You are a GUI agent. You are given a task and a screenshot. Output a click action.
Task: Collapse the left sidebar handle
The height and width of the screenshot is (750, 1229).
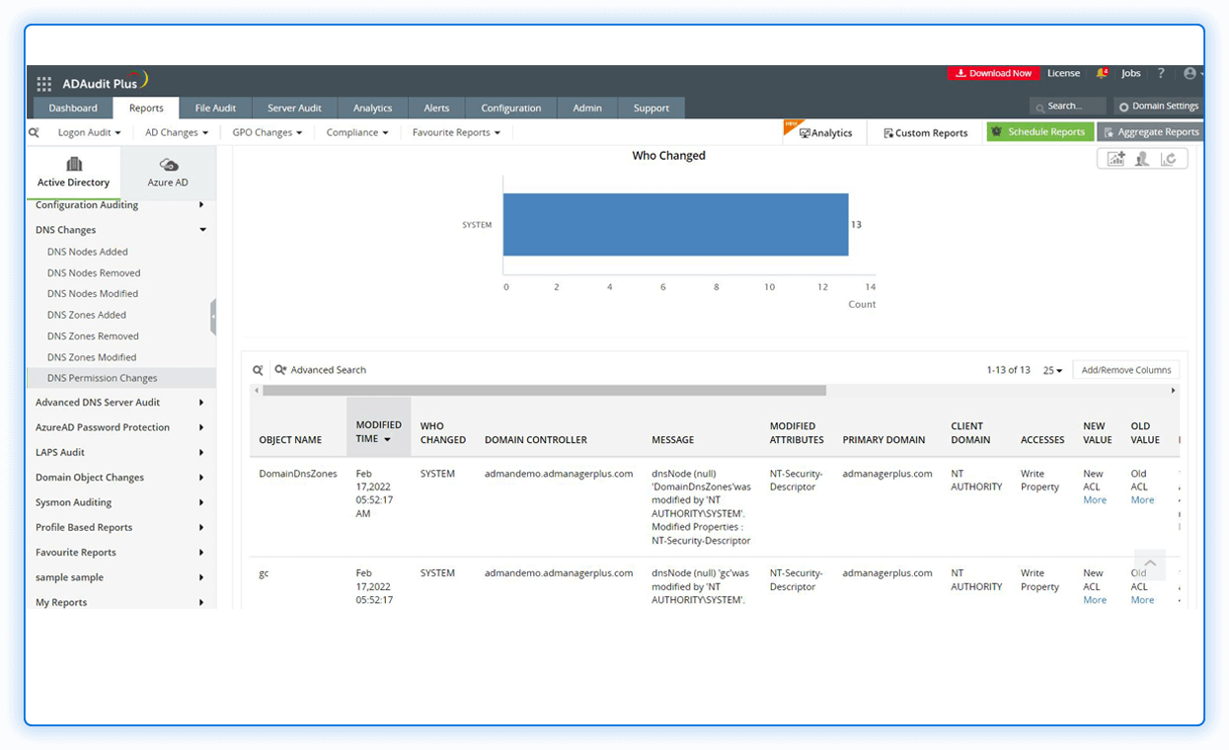[213, 318]
